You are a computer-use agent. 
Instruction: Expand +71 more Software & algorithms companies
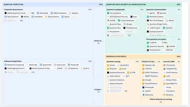coord(33,72)
